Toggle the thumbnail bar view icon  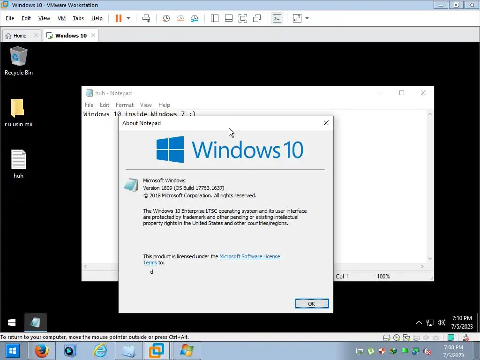(229, 18)
